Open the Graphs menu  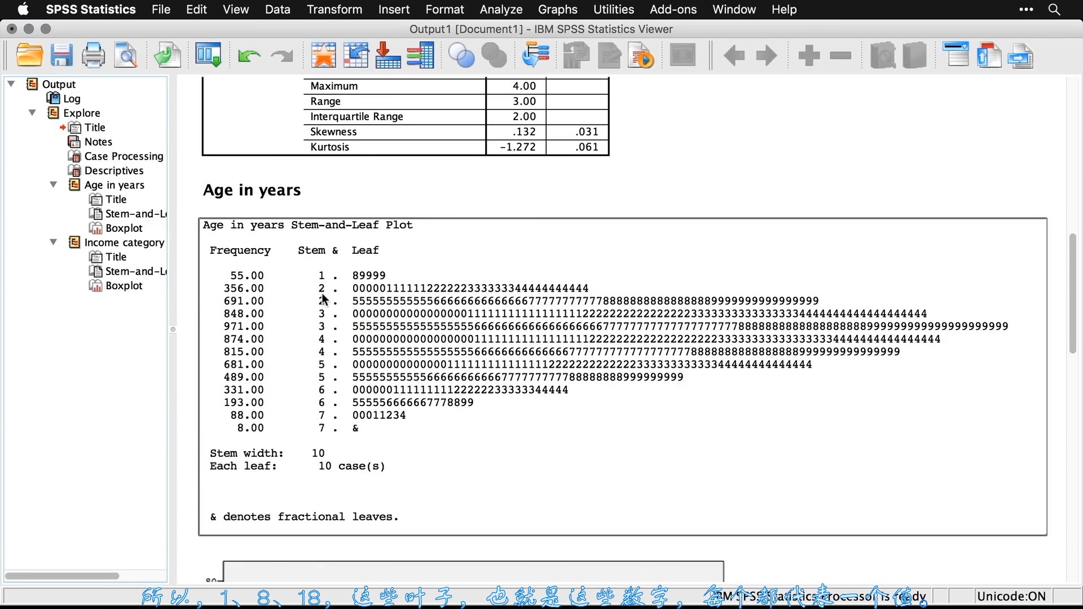557,9
